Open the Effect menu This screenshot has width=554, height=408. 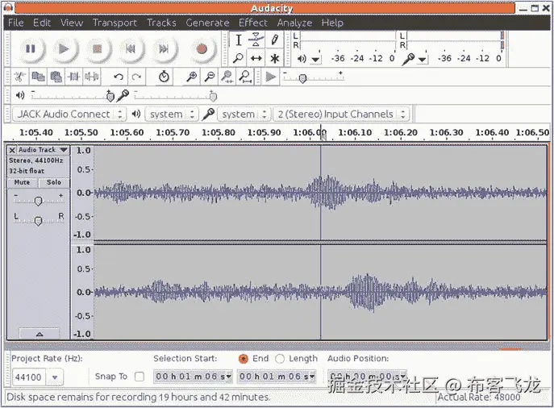coord(253,23)
